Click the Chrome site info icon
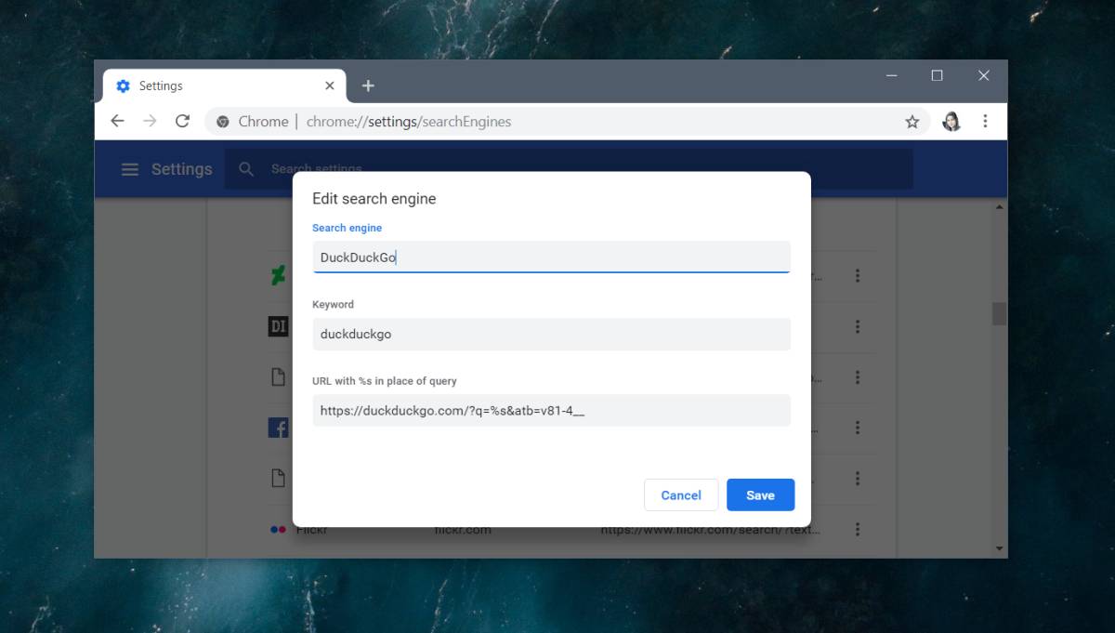 (x=223, y=122)
